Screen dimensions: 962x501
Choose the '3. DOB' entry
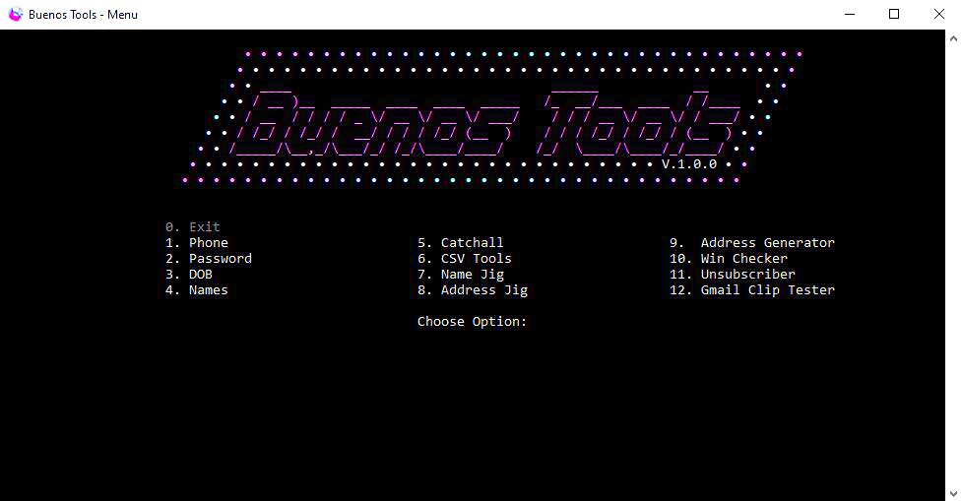[189, 274]
